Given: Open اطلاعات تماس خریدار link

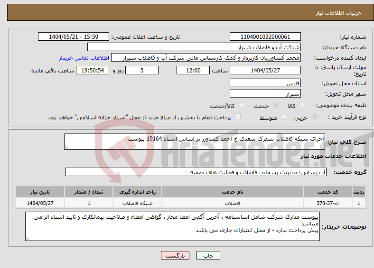Looking at the screenshot, I should tap(84, 58).
